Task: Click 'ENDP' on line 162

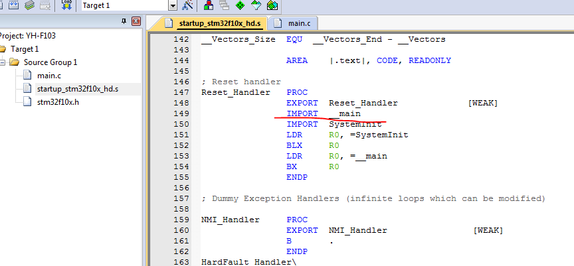Action: pos(297,251)
